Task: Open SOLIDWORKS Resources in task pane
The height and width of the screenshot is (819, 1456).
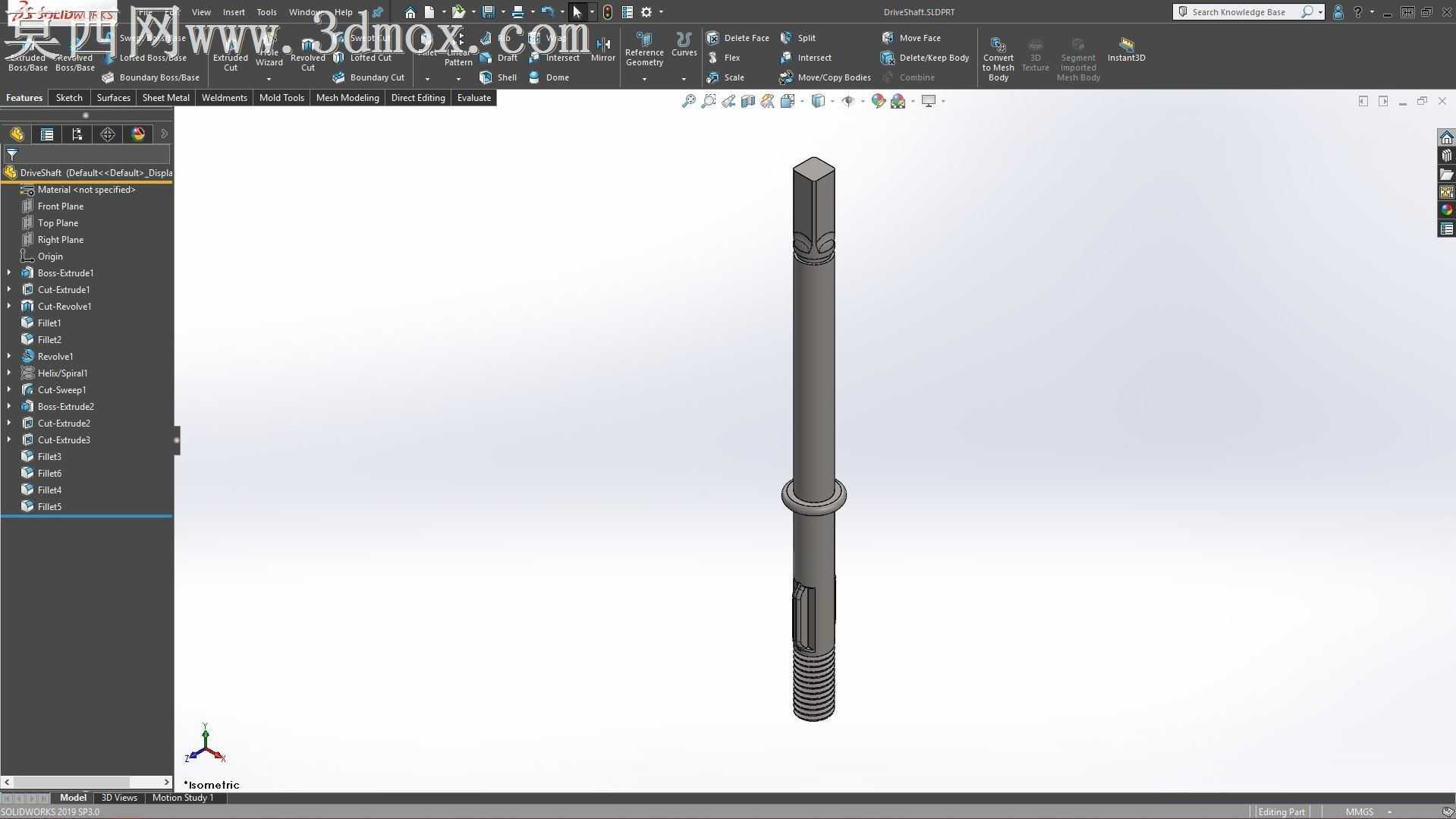Action: 1446,137
